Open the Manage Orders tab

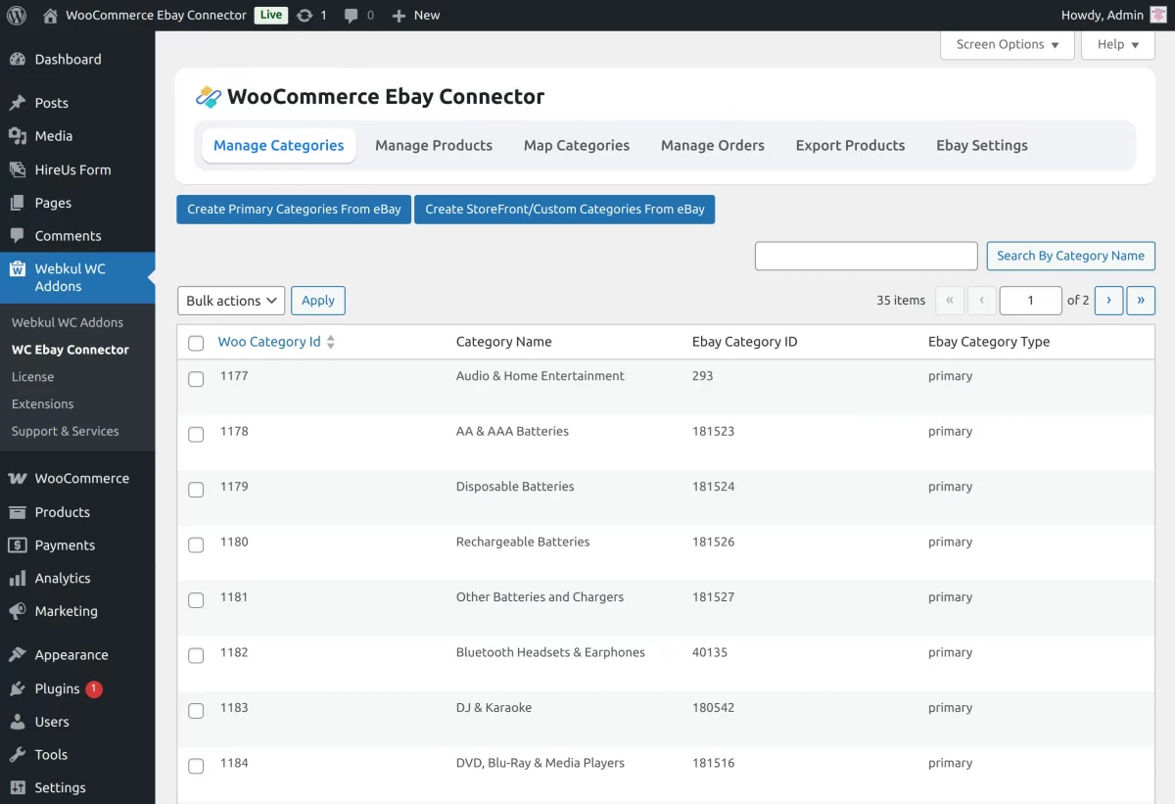[713, 145]
